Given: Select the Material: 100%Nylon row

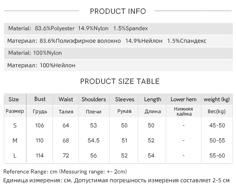Looking at the screenshot, I should point(118,53).
